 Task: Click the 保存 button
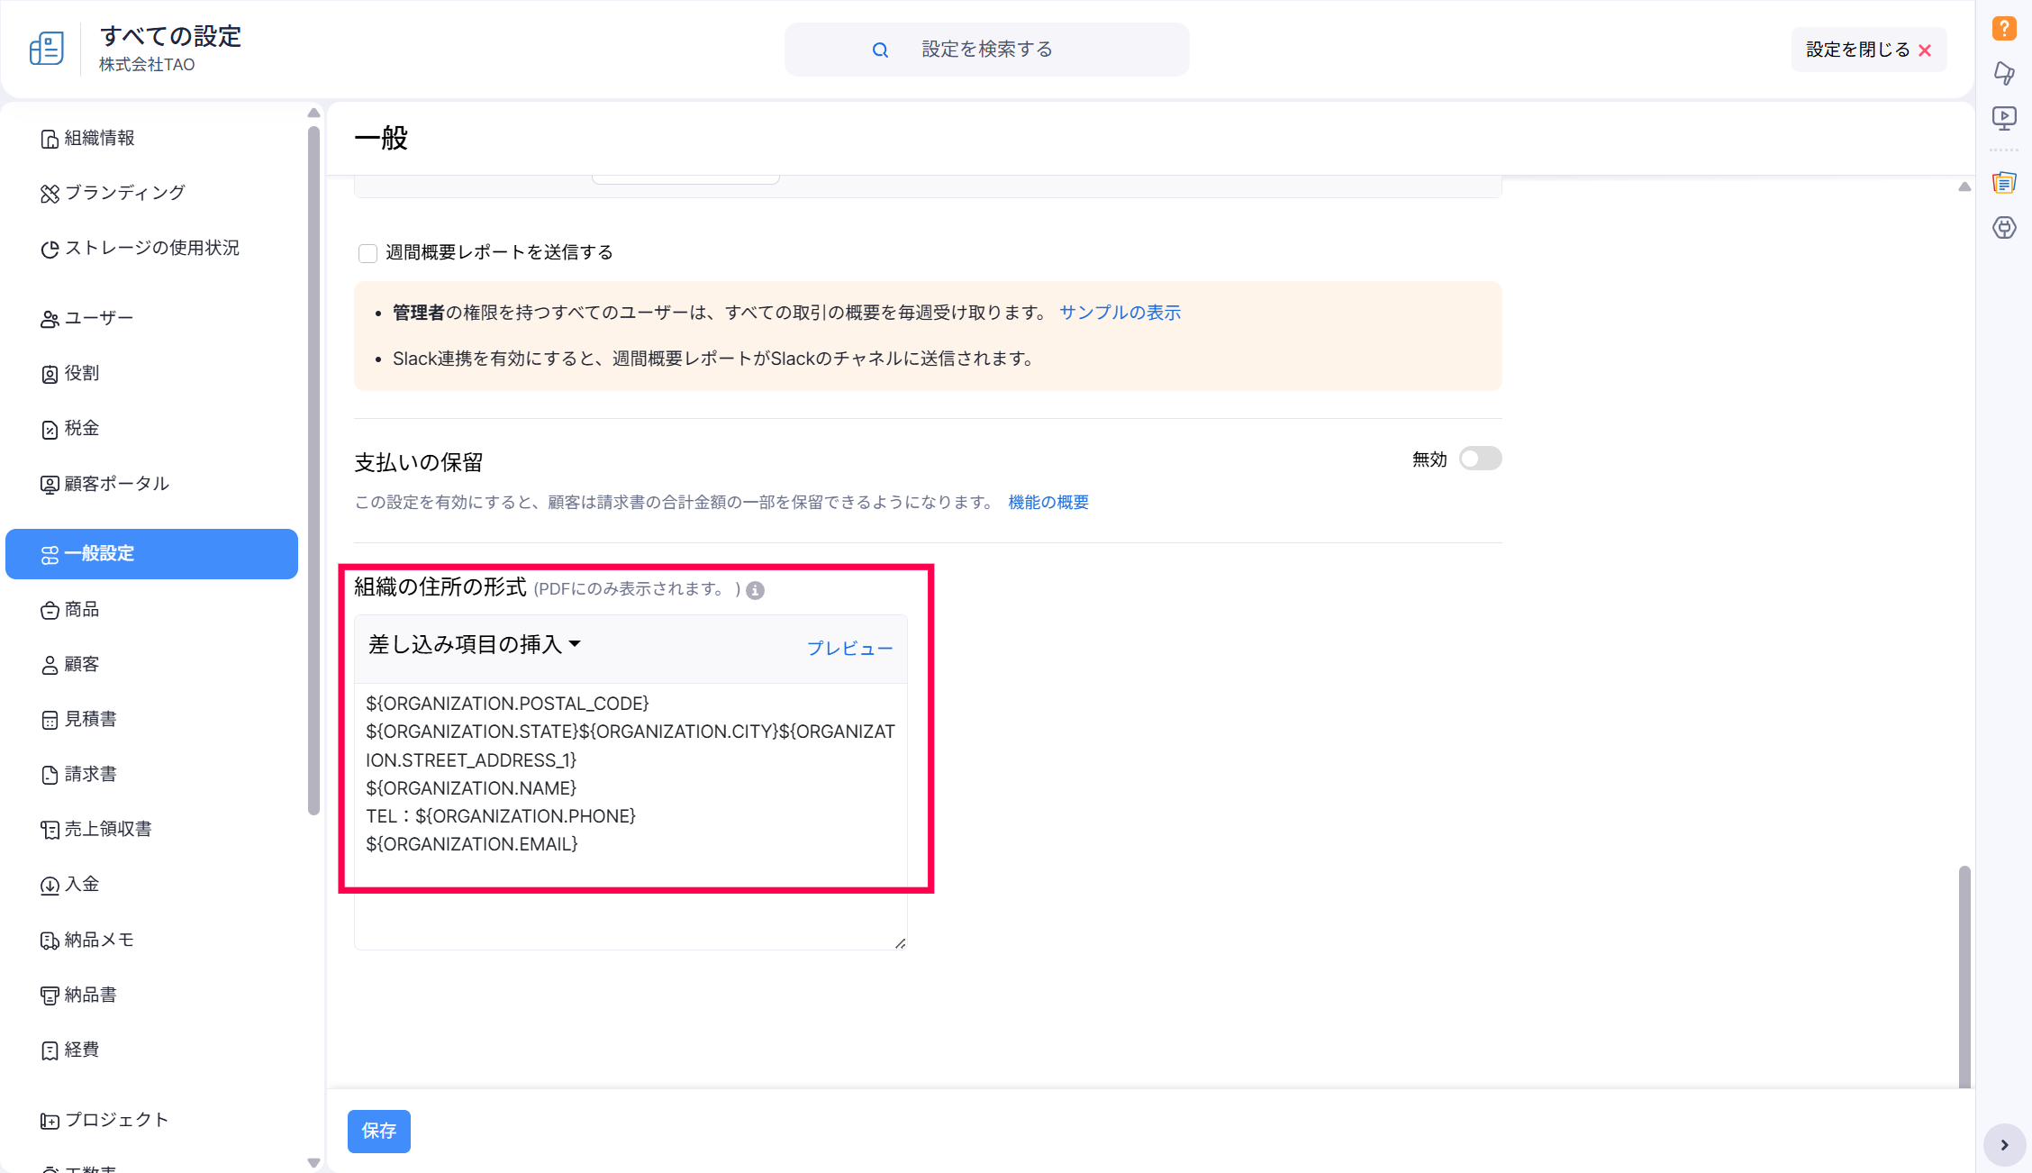pos(378,1131)
